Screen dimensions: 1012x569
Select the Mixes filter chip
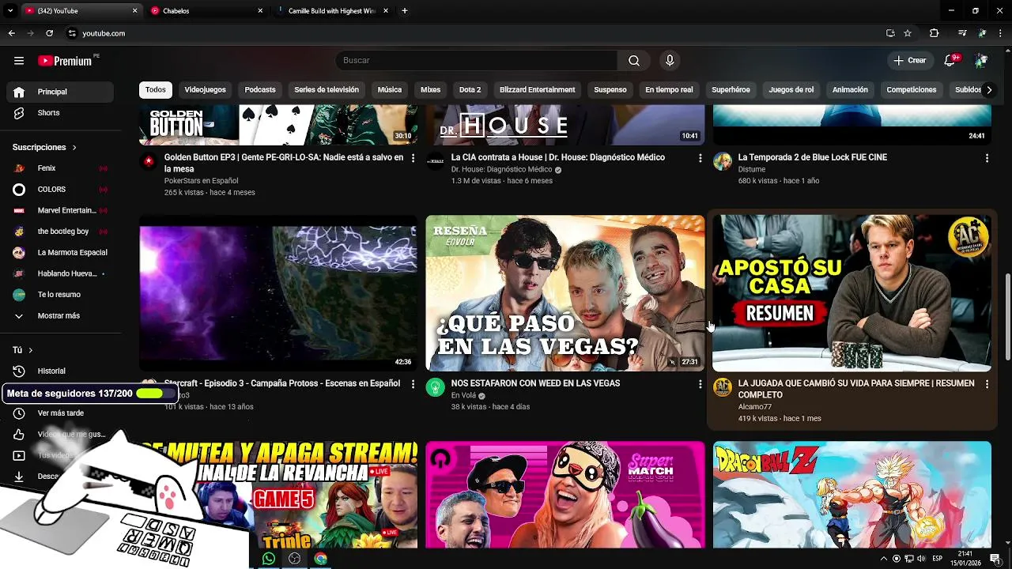click(431, 90)
